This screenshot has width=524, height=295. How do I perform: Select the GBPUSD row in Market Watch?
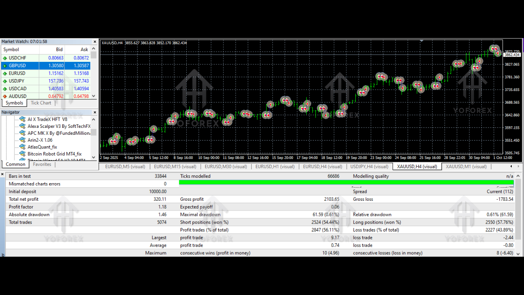pyautogui.click(x=41, y=65)
